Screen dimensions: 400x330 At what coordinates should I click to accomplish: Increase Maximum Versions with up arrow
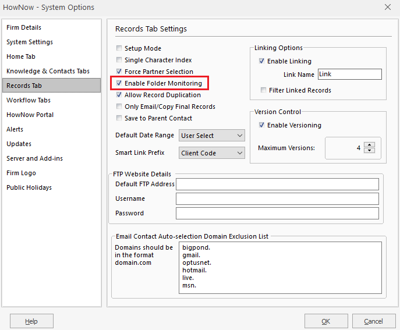pos(369,145)
